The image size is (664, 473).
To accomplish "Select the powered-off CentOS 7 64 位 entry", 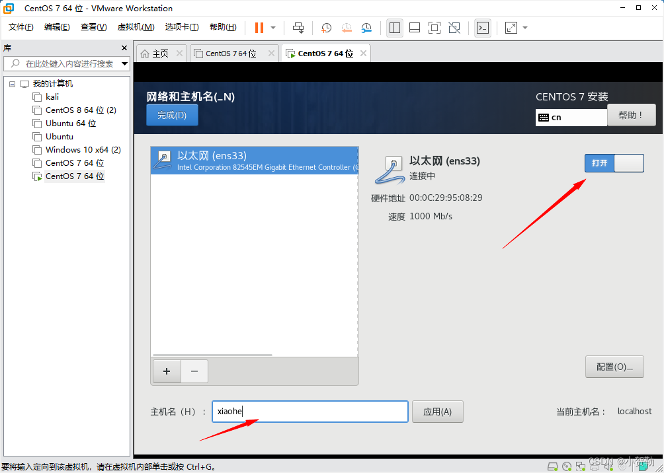I will (68, 163).
